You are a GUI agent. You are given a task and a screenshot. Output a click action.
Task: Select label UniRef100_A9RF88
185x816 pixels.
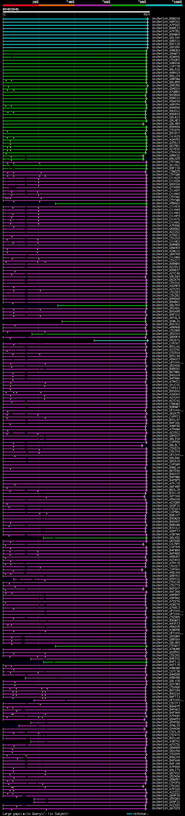click(166, 426)
